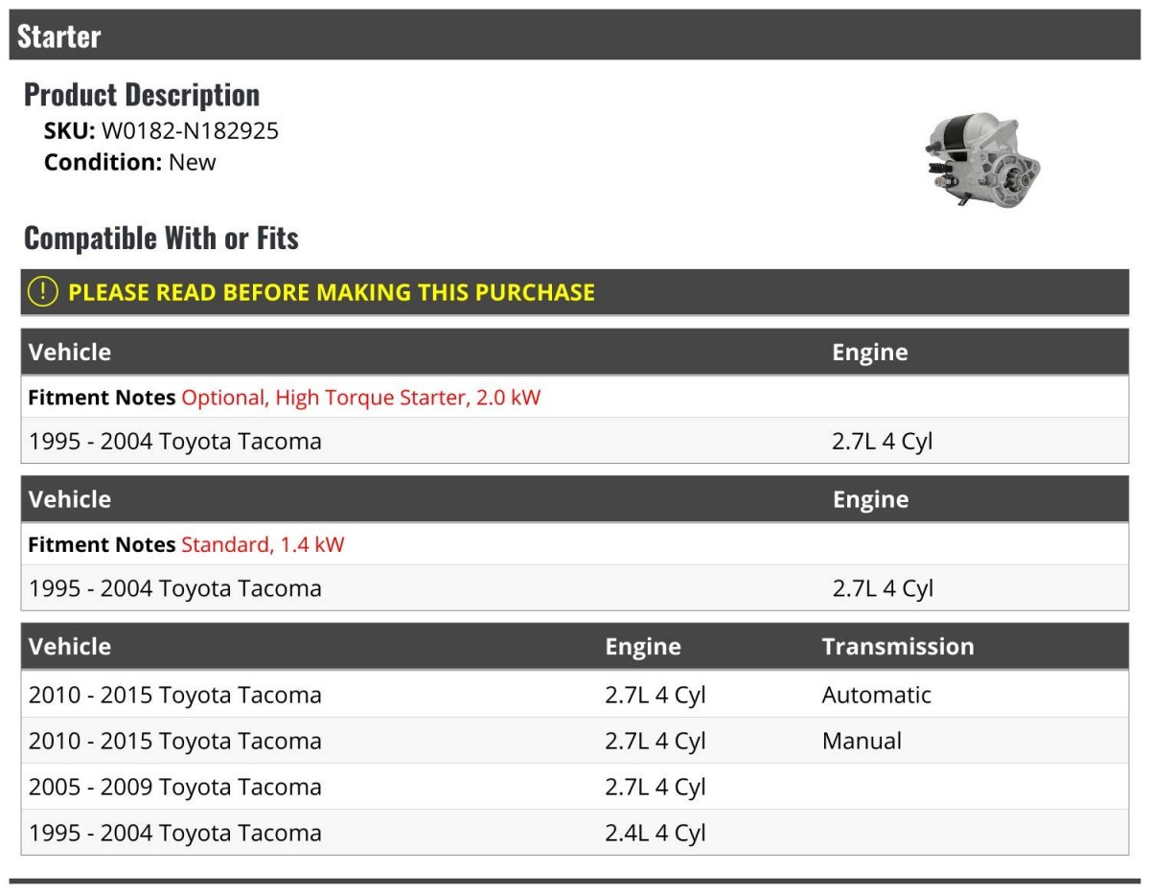1150x893 pixels.
Task: Click the Product Description heading
Action: (x=142, y=94)
